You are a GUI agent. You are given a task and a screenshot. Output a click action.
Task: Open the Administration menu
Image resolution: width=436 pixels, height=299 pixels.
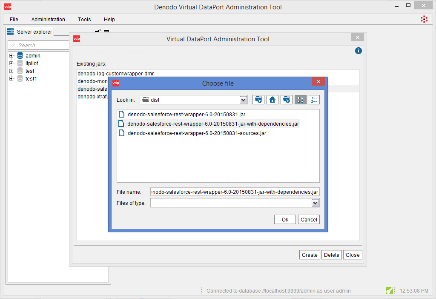click(48, 20)
